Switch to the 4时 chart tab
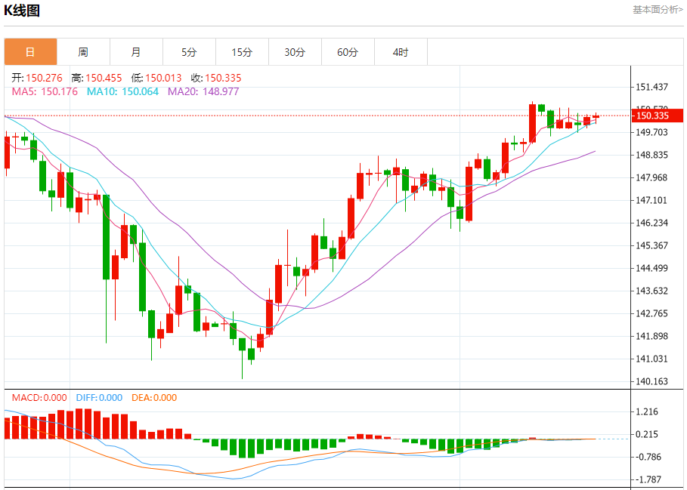Image resolution: width=687 pixels, height=490 pixels. pos(401,52)
